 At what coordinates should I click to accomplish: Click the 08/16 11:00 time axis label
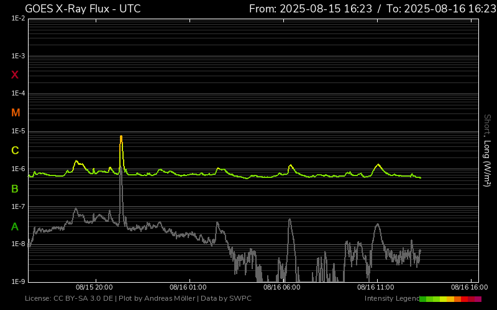click(x=376, y=288)
